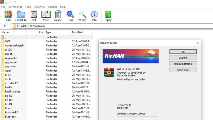The width and height of the screenshot is (213, 120).
Task: Select the az-Latn-AZ folder
Action: [11, 83]
